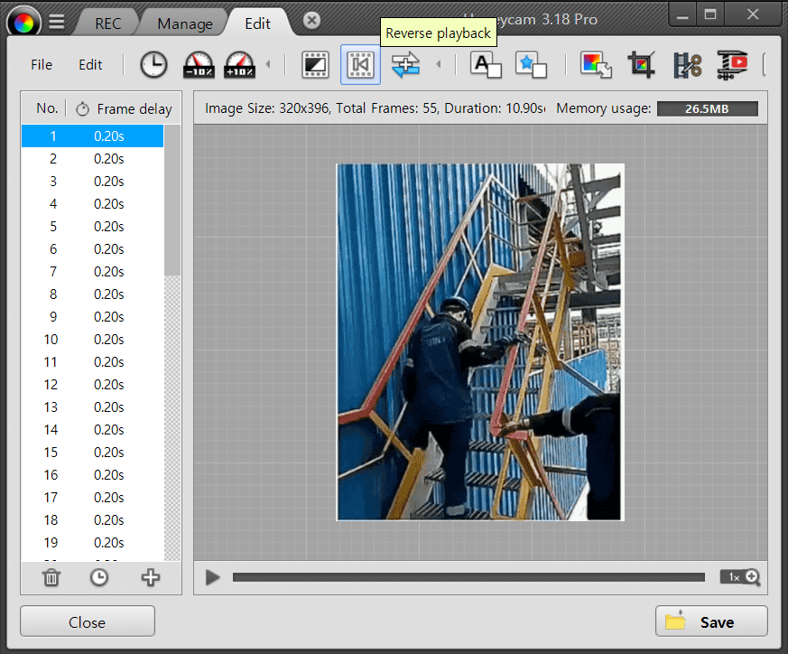Click the Reverse playback toolbar icon

point(360,64)
